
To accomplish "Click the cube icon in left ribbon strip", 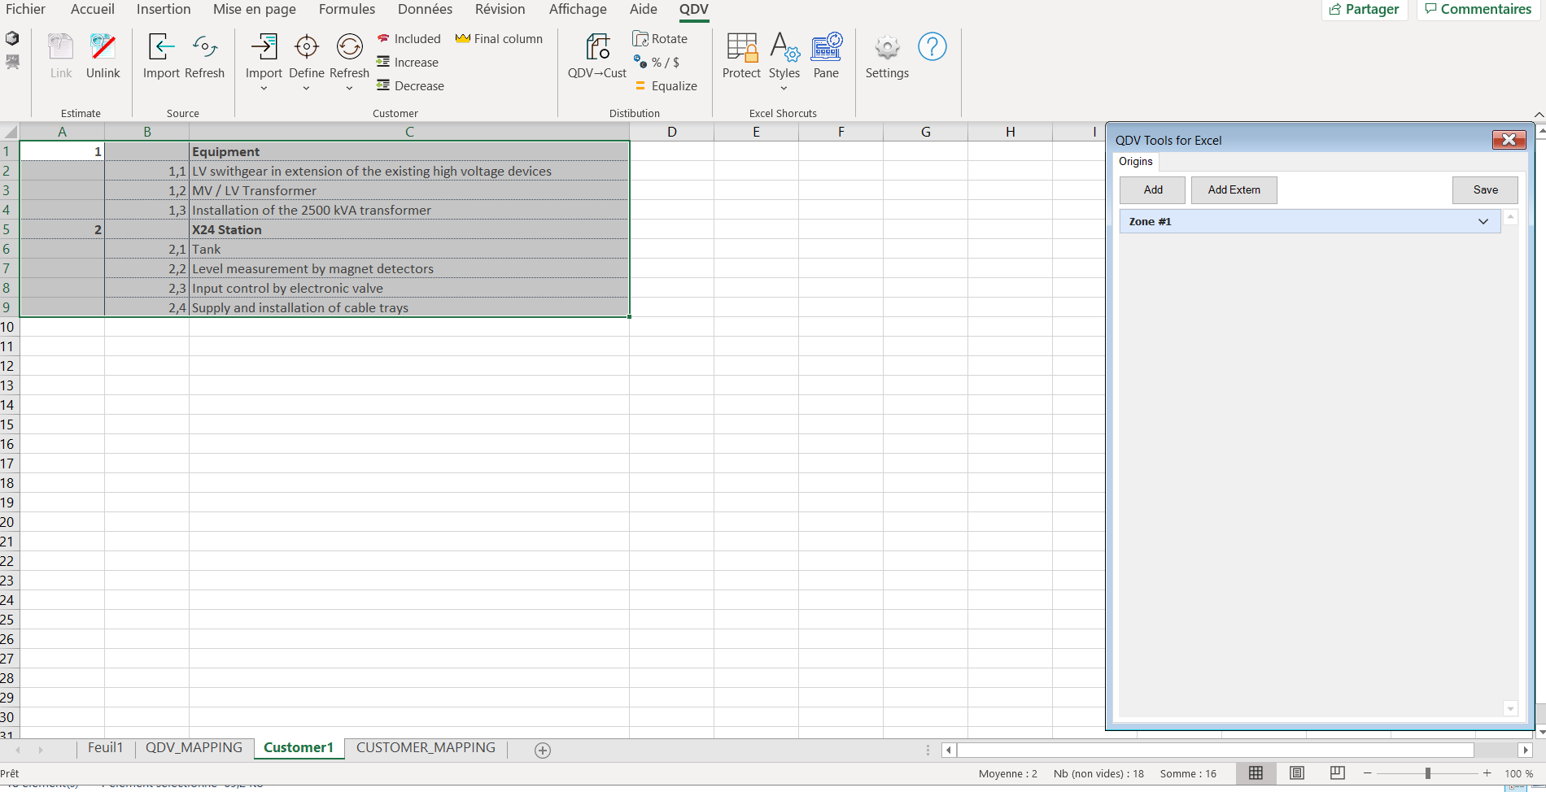I will click(12, 38).
